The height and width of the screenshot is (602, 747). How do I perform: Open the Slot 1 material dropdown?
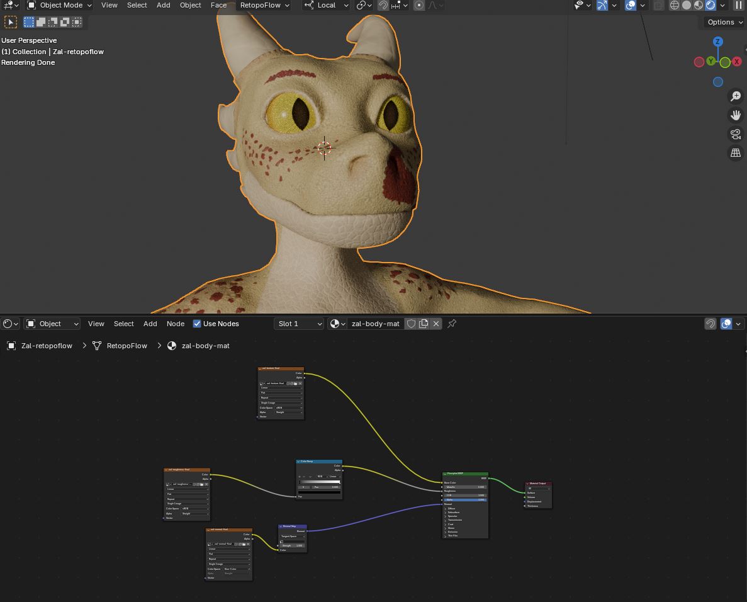pos(300,324)
